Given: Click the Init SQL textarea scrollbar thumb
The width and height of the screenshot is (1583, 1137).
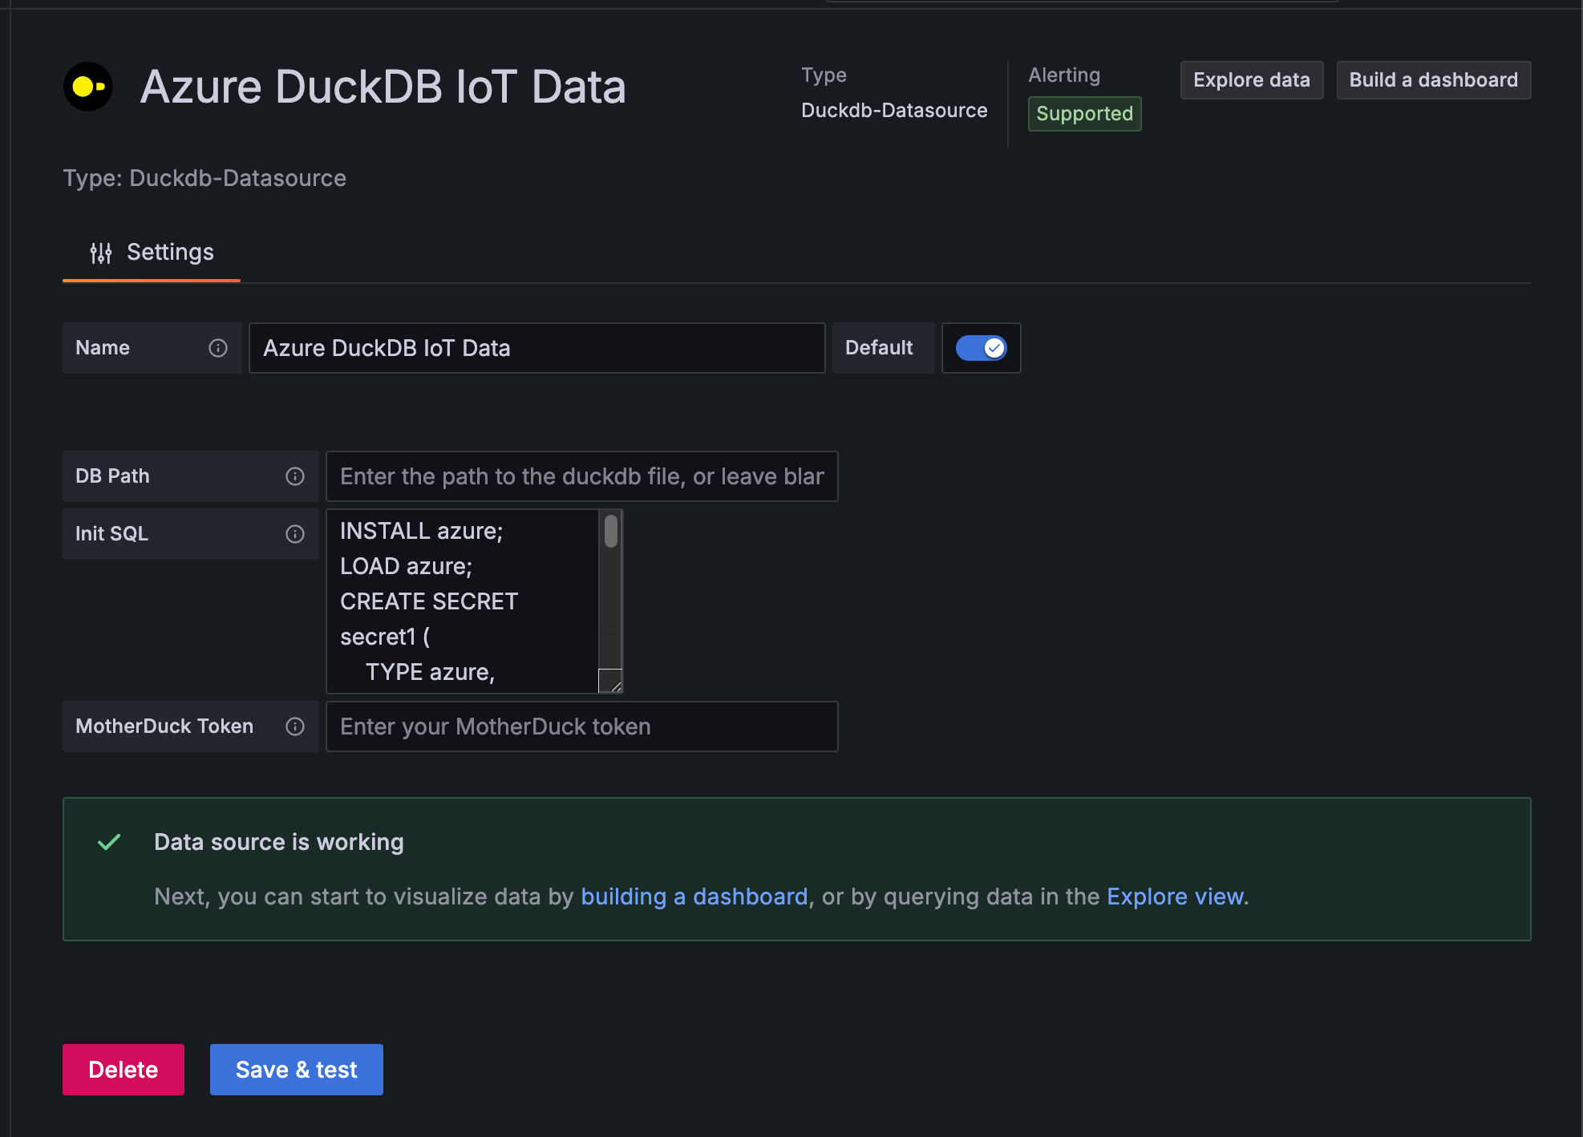Looking at the screenshot, I should (x=611, y=531).
